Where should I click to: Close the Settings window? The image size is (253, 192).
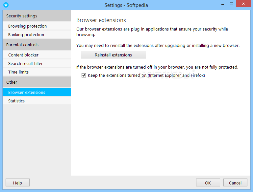(x=243, y=4)
